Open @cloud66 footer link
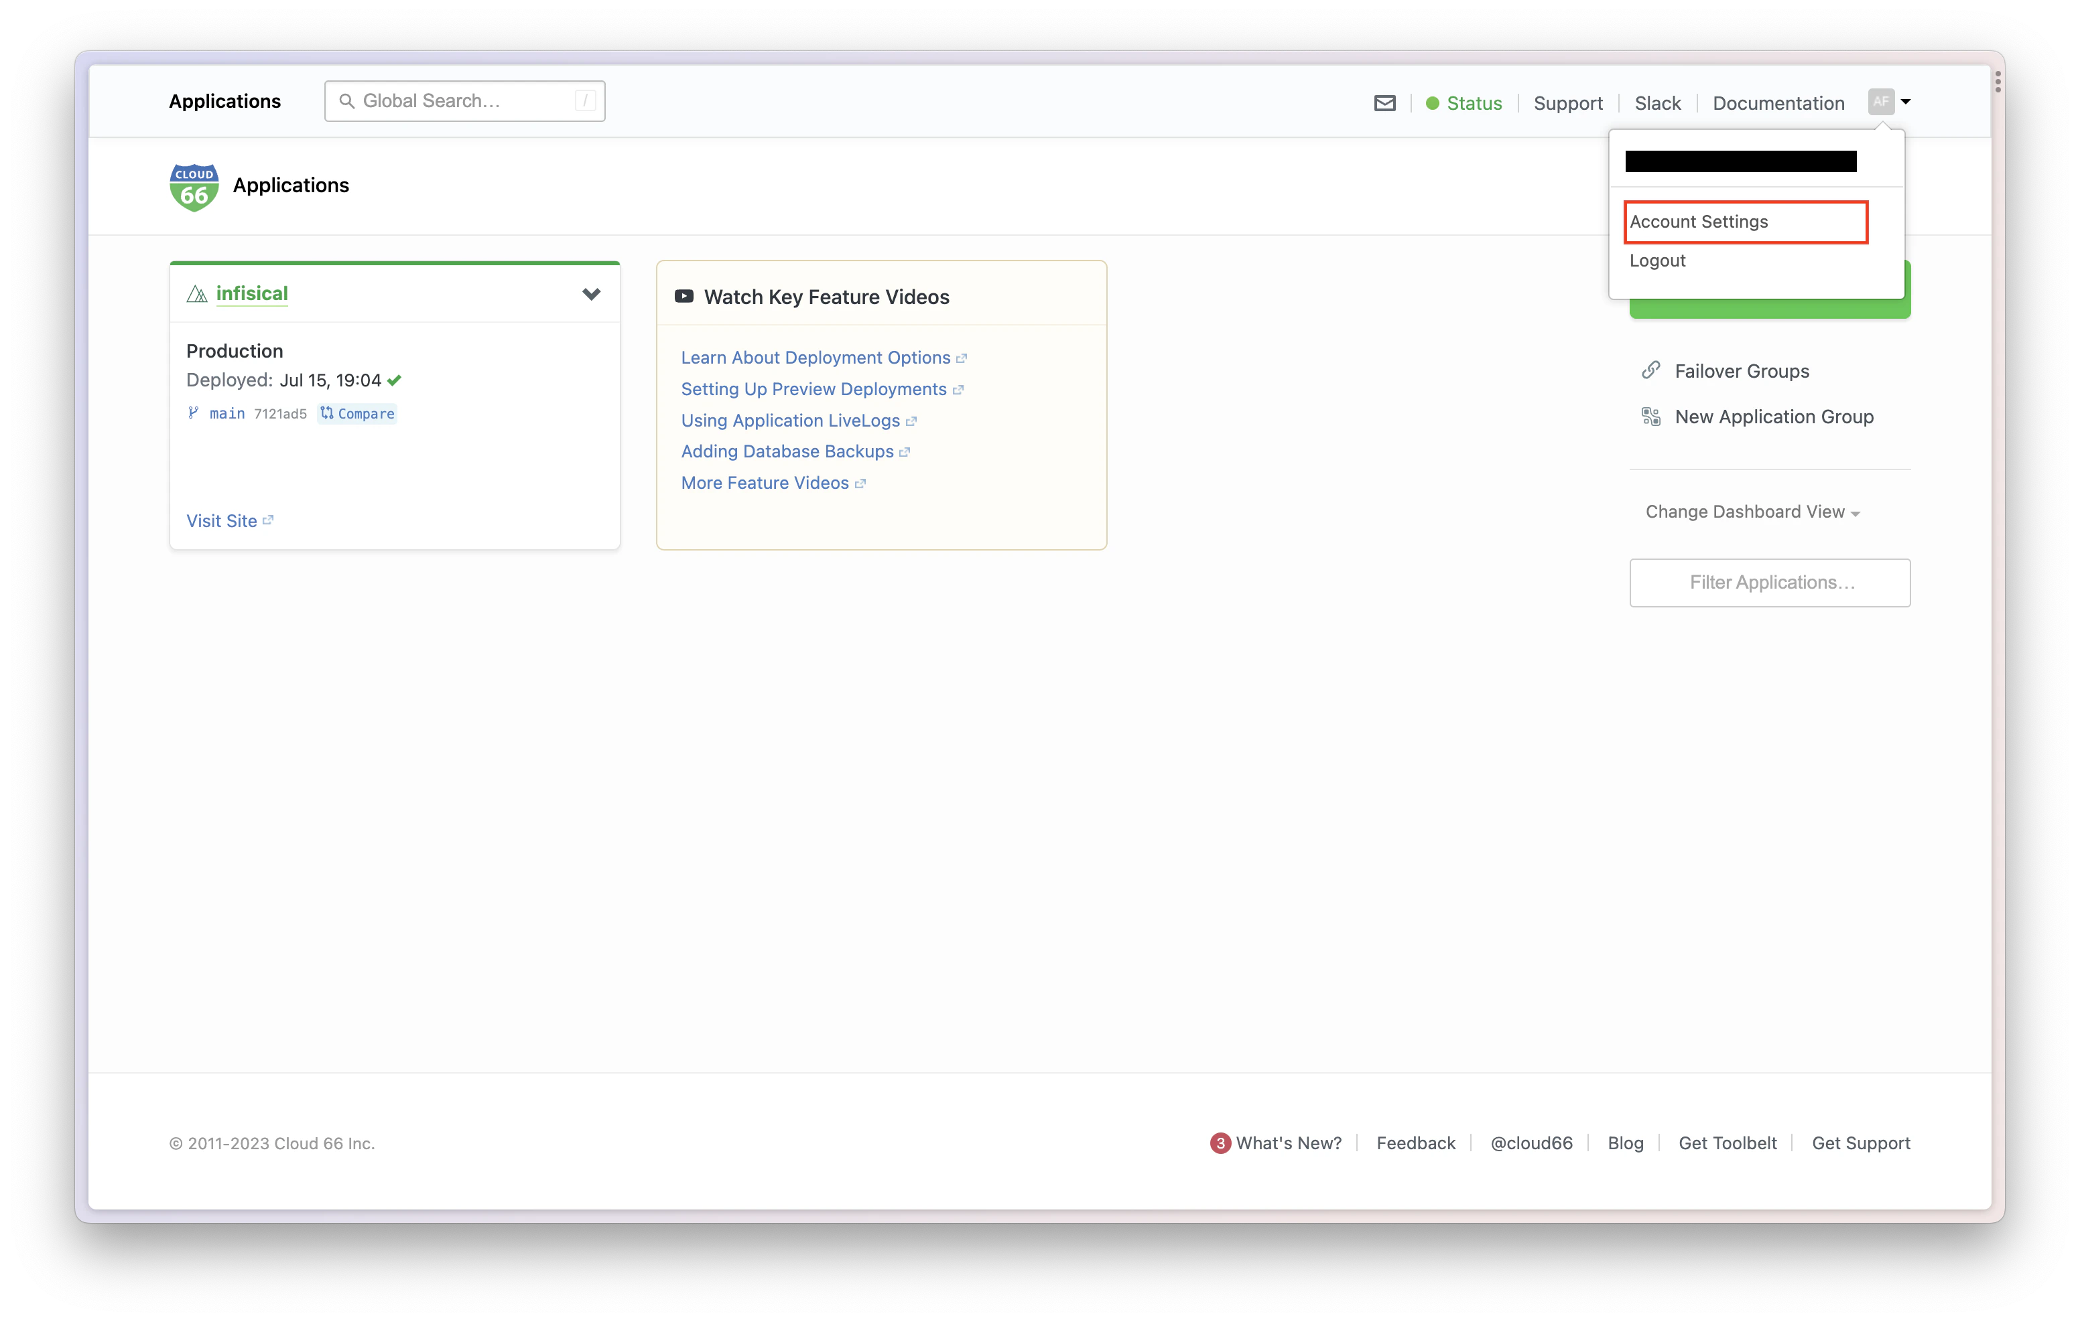Screen dimensions: 2080x1322 [1531, 1143]
